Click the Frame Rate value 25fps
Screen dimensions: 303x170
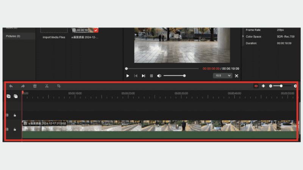tap(280, 30)
